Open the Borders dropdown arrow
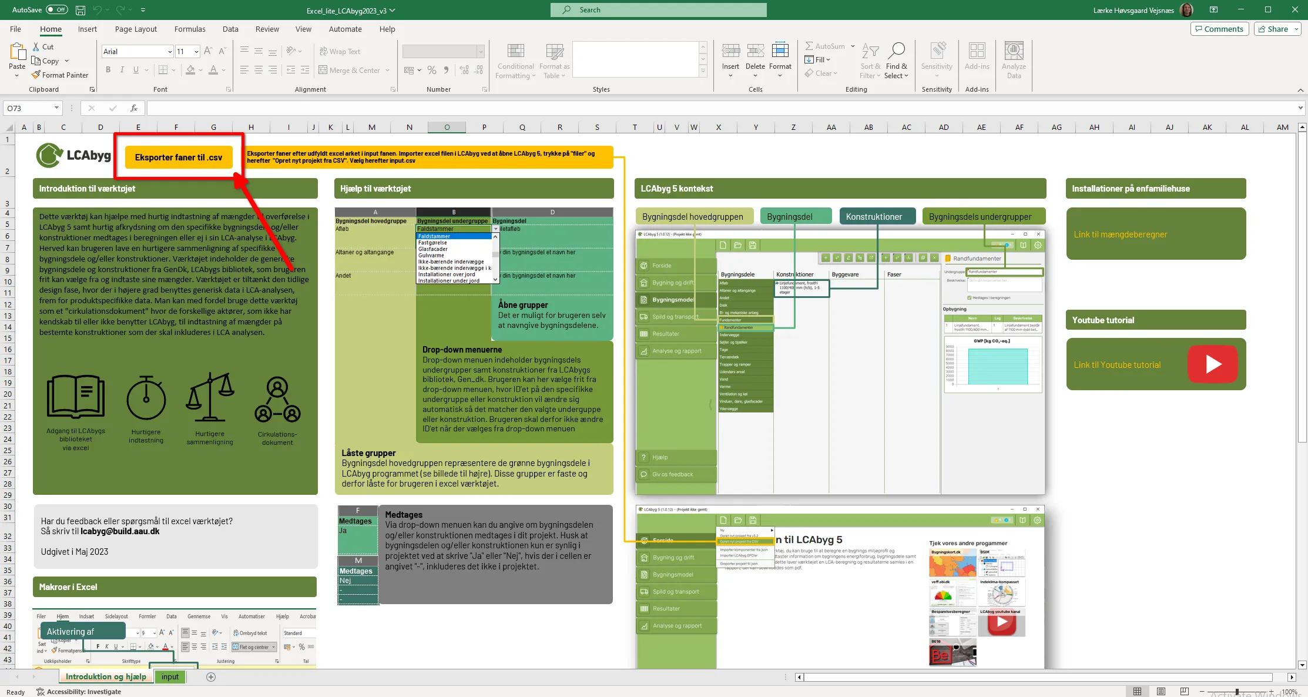 174,70
